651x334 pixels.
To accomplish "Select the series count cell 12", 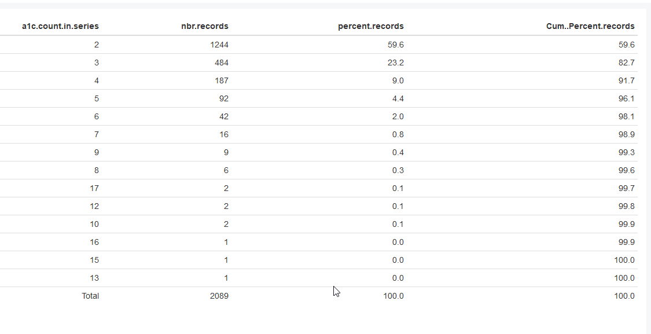I will pyautogui.click(x=94, y=206).
